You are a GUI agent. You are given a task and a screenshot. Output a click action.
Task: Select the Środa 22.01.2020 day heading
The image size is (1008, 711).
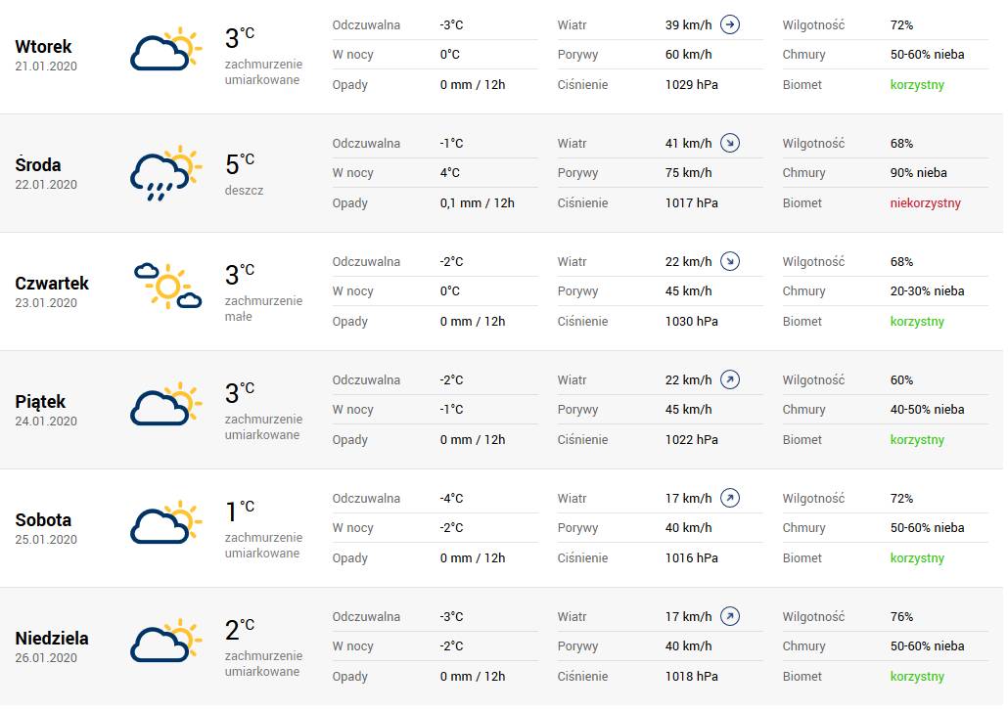click(x=46, y=173)
